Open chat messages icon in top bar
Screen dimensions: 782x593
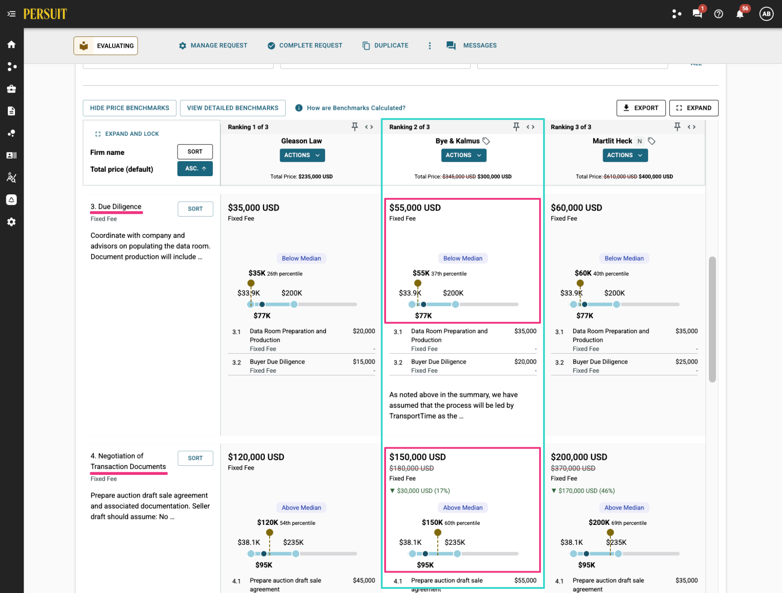pos(697,14)
